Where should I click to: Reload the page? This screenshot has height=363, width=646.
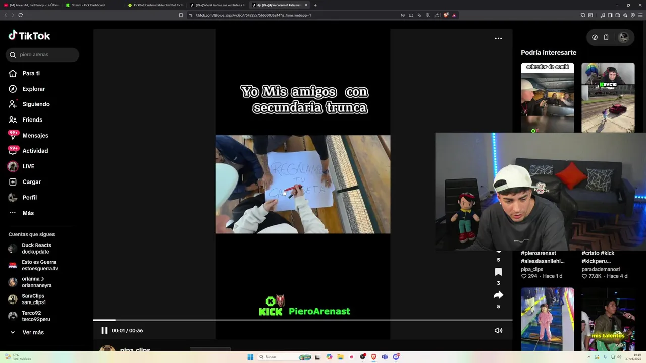point(20,15)
